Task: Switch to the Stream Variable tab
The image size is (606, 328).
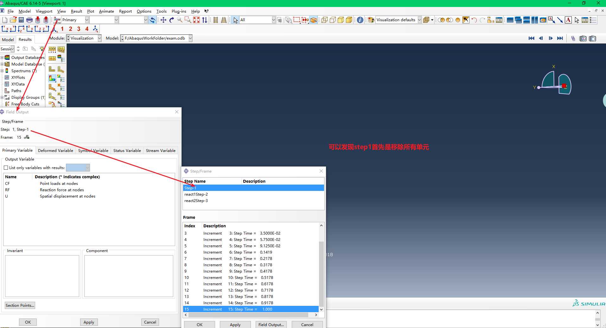Action: click(x=161, y=150)
